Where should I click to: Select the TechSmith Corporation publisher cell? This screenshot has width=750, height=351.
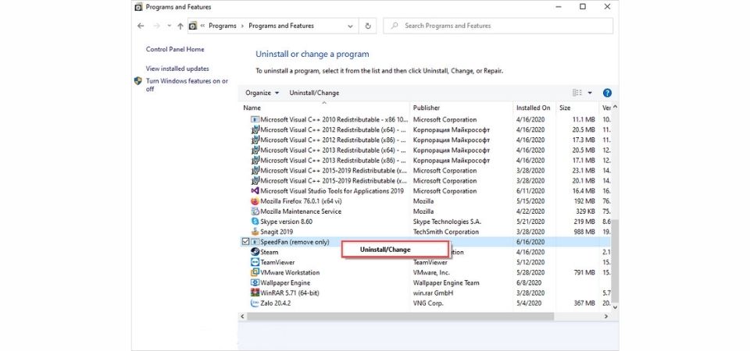click(x=446, y=232)
